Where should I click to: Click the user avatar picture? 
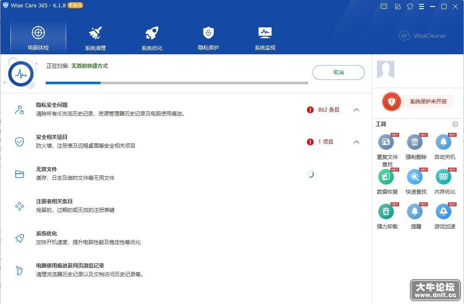tap(386, 69)
